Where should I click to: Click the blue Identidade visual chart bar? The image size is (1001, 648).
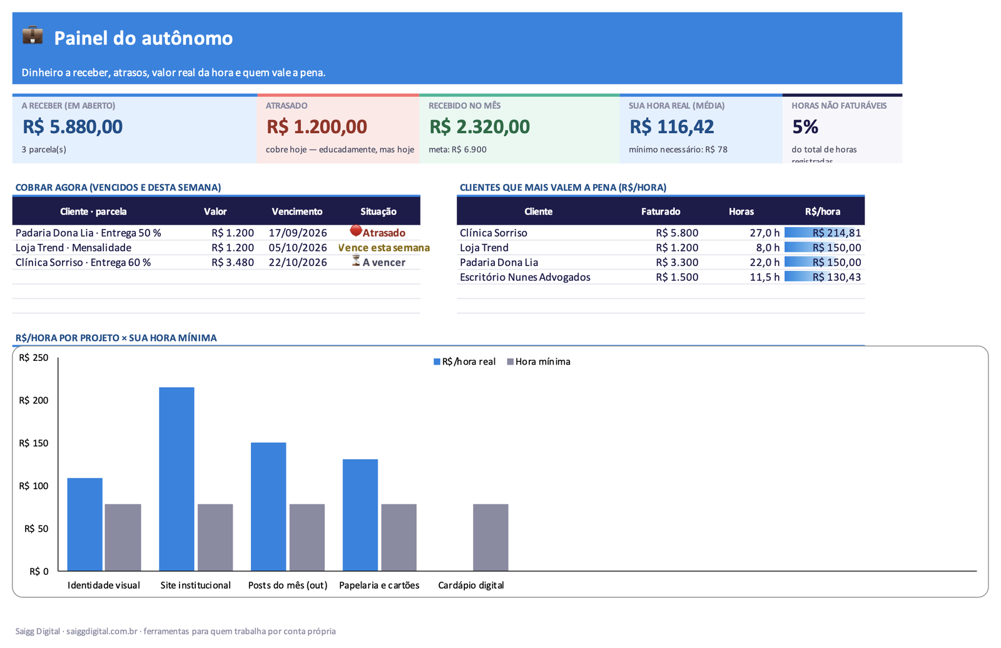pos(85,524)
